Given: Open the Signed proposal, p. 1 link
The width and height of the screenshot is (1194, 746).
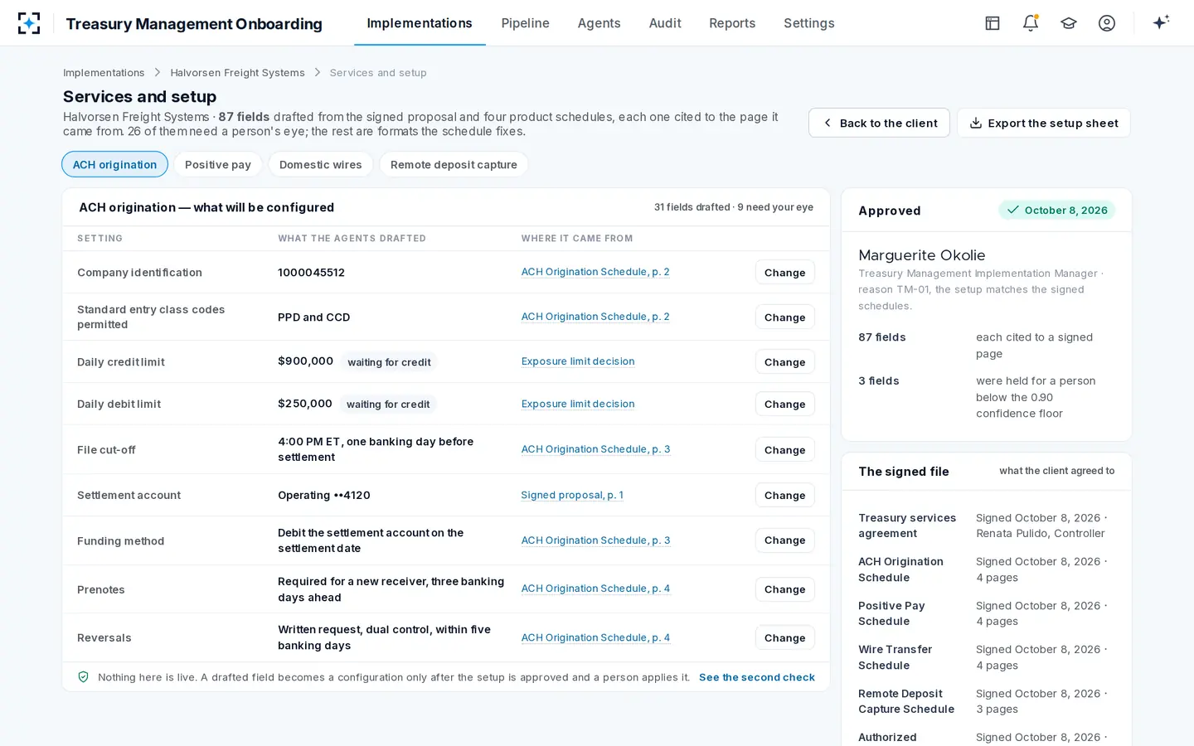Looking at the screenshot, I should pos(572,495).
